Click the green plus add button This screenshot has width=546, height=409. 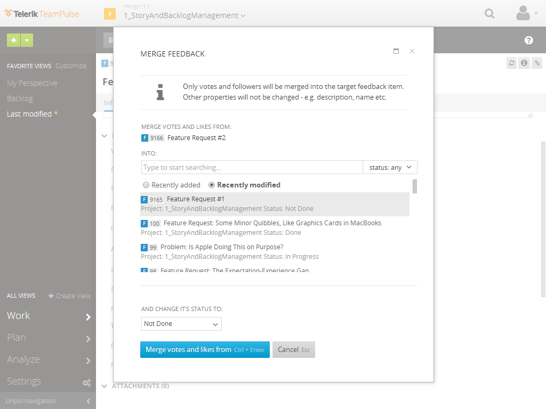(13, 40)
